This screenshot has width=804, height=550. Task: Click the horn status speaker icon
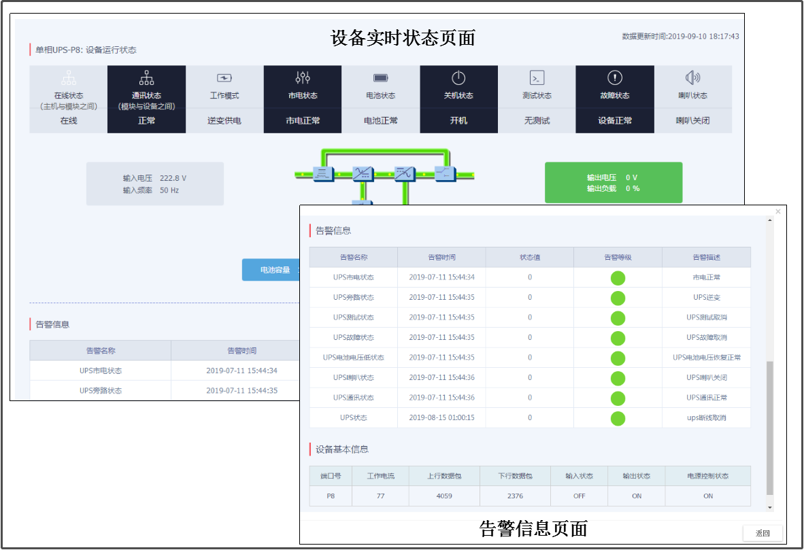(692, 78)
